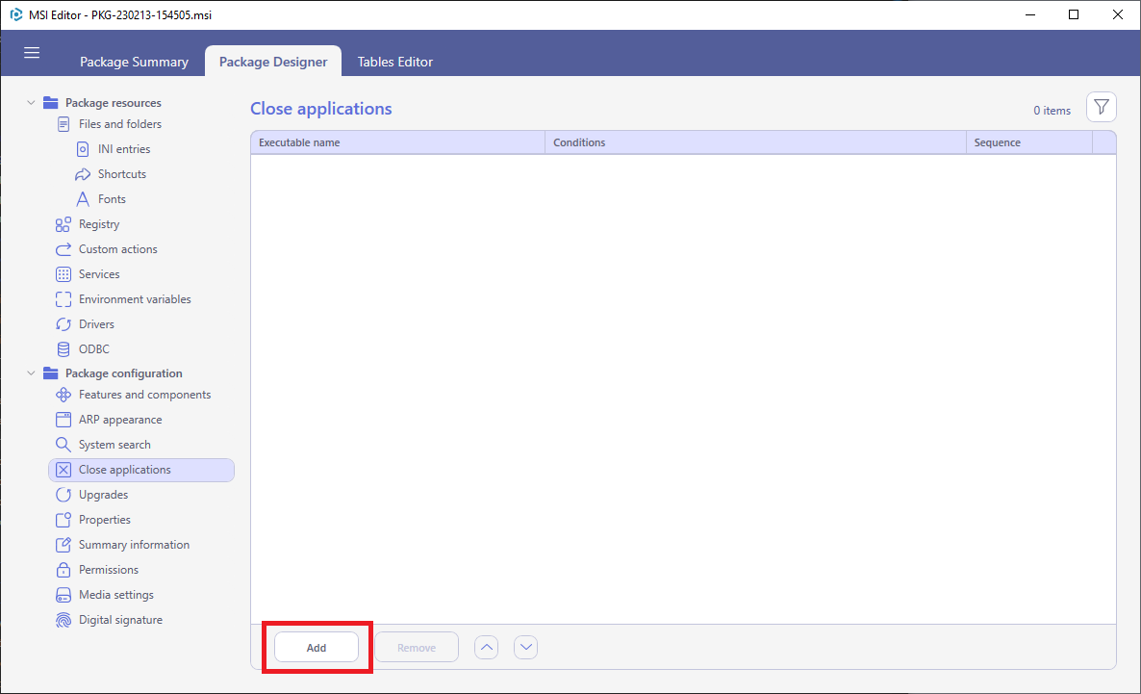The height and width of the screenshot is (694, 1141).
Task: Select the Package Designer tab
Action: click(x=273, y=62)
